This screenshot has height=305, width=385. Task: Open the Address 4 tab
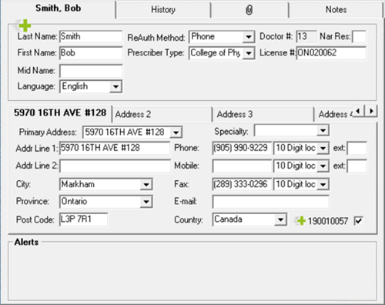[333, 114]
